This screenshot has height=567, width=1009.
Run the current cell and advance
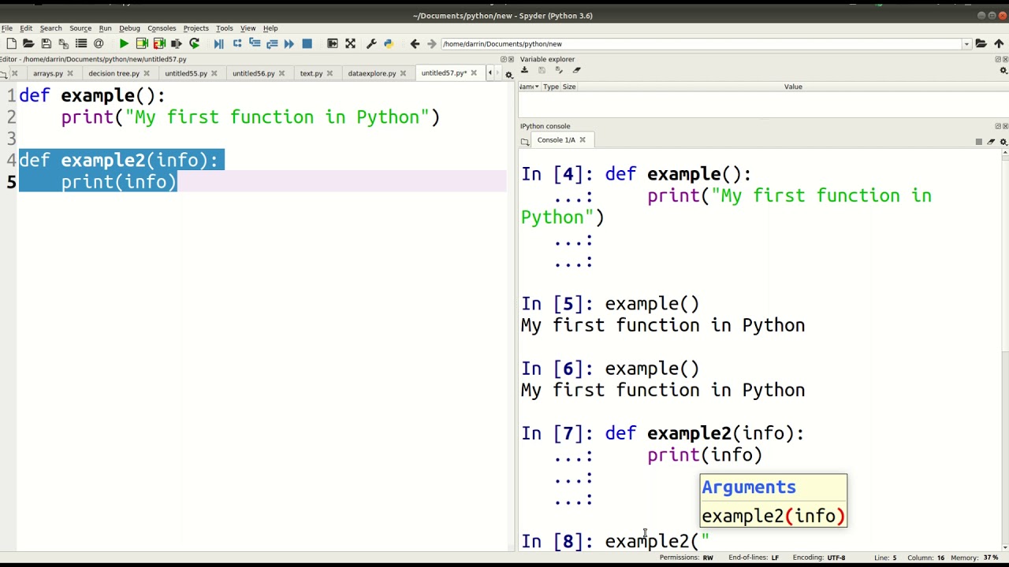(x=159, y=44)
